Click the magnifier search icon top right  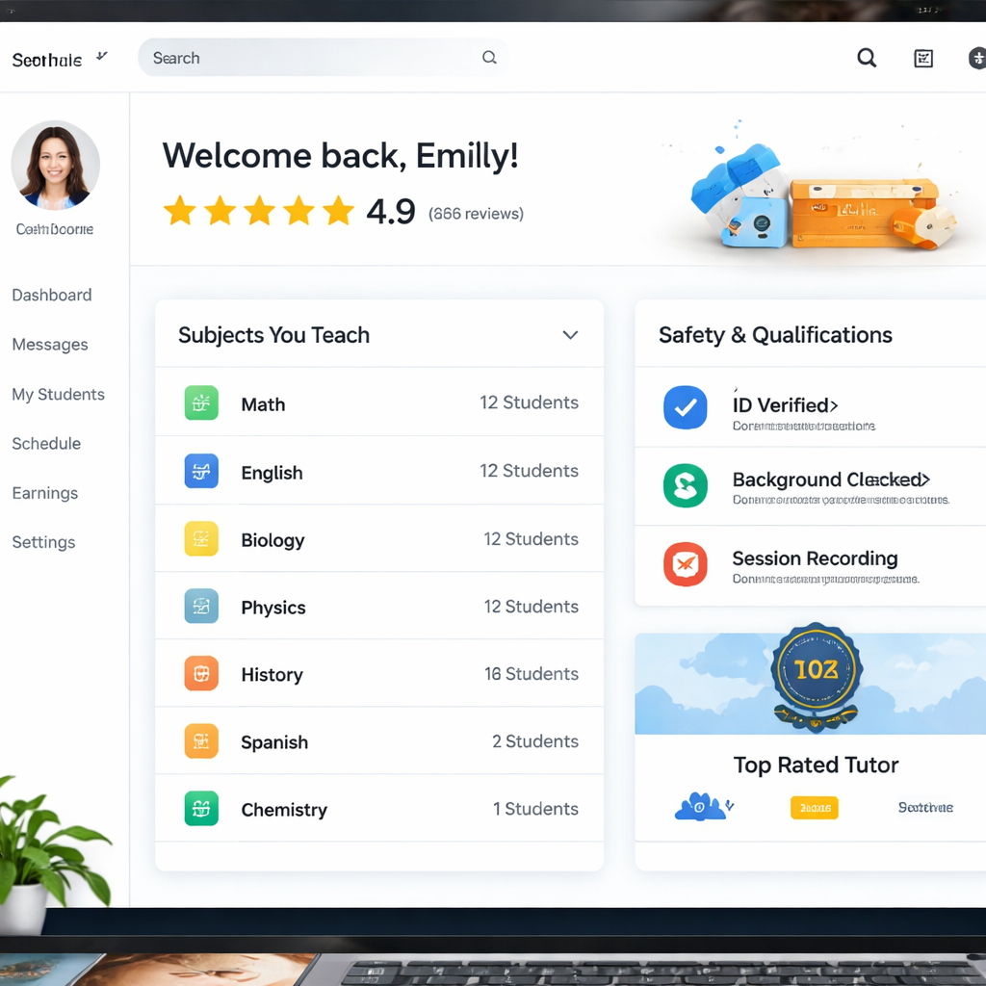(x=867, y=58)
